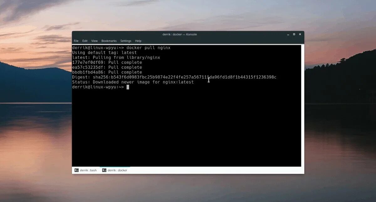Open the Settings menu
This screenshot has height=202, width=376.
126,41
